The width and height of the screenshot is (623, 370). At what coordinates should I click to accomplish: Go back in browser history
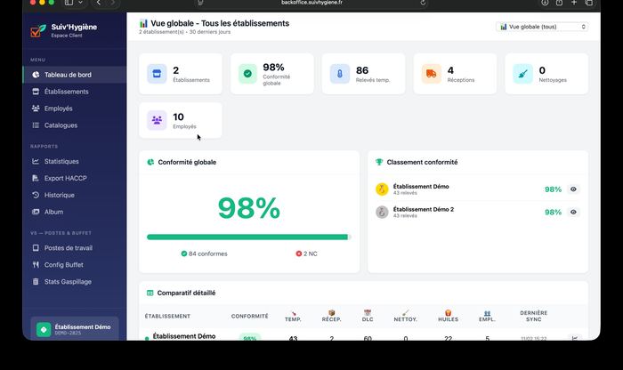(x=99, y=3)
